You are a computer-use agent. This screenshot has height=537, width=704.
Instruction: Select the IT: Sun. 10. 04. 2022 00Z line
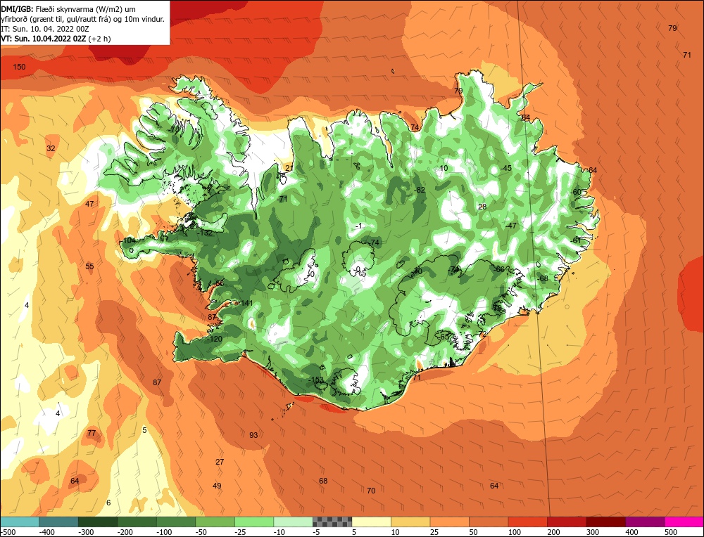[x=45, y=29]
